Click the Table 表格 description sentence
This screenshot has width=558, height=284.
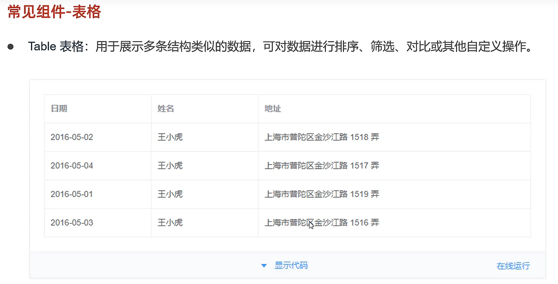280,47
